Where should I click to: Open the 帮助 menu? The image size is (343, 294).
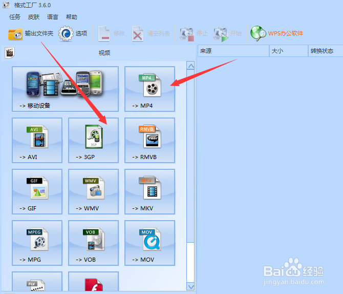click(72, 17)
